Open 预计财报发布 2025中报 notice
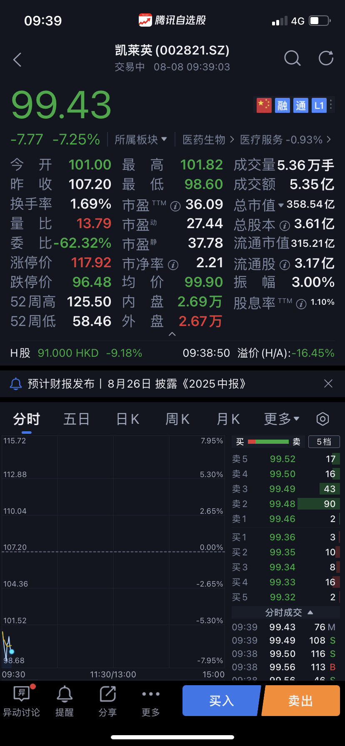 (137, 383)
